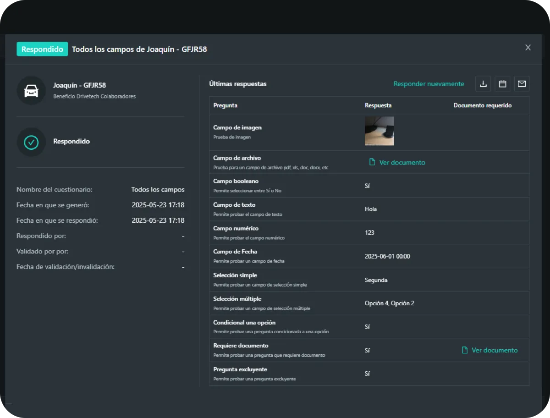Open Ver documento for Campo de archivo
The image size is (550, 418).
tap(402, 162)
